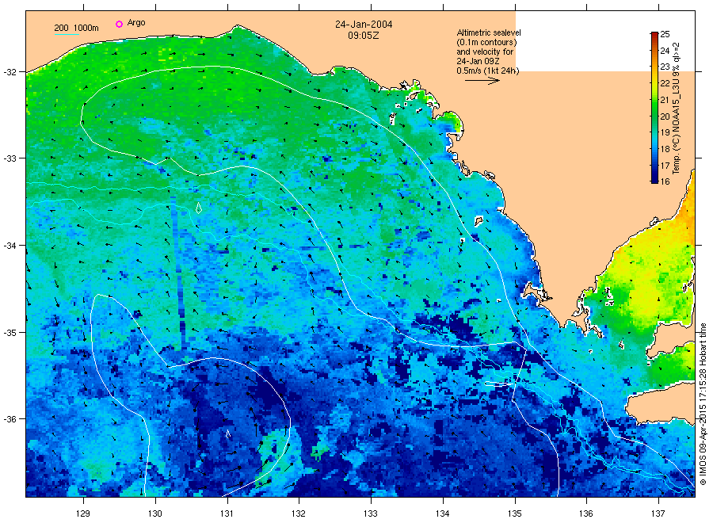713x523 pixels.
Task: Click the '0.5m/s (1kt 24h)' velocity scale text
Action: pos(488,71)
